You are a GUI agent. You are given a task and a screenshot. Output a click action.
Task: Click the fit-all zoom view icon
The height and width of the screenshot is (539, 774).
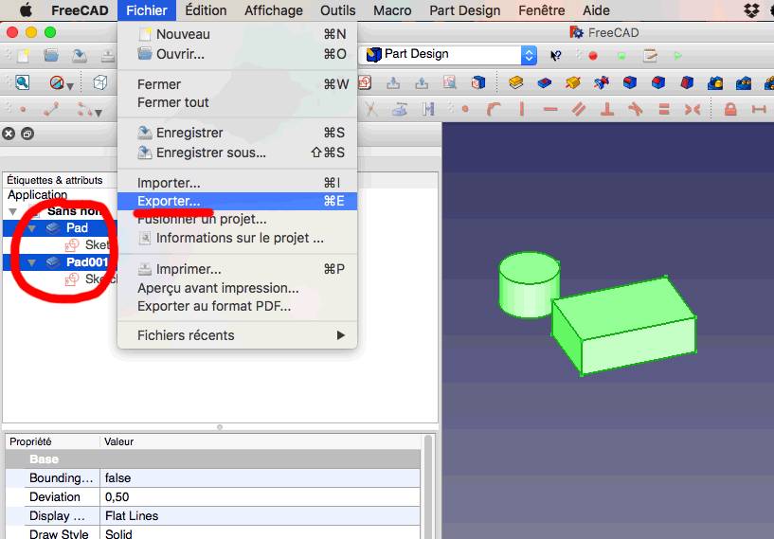pos(21,83)
